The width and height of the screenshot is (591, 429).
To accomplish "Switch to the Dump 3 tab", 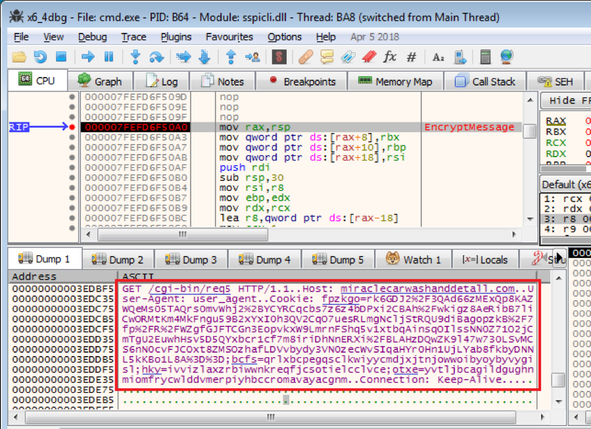I will (x=191, y=259).
